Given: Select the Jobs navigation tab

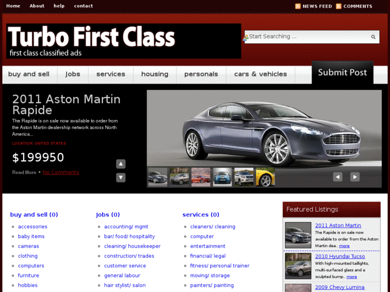Looking at the screenshot, I should pos(72,74).
